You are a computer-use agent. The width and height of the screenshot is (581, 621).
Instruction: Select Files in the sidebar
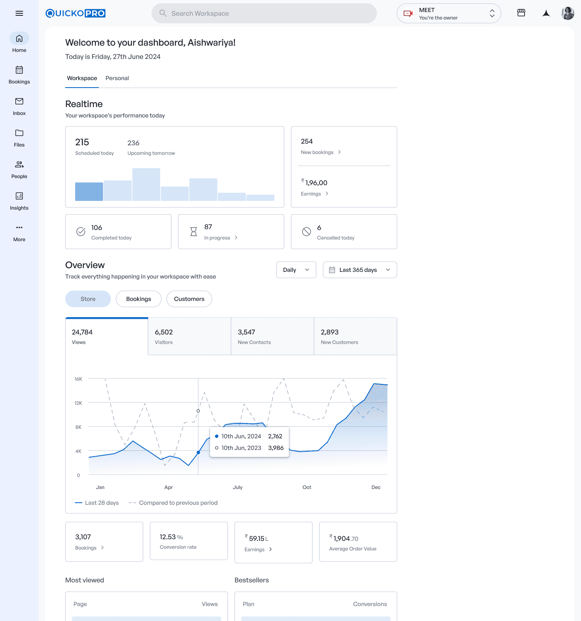point(19,137)
